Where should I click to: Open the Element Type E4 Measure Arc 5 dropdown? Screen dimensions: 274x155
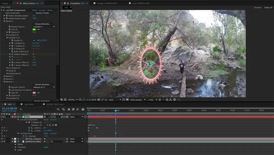[44, 87]
